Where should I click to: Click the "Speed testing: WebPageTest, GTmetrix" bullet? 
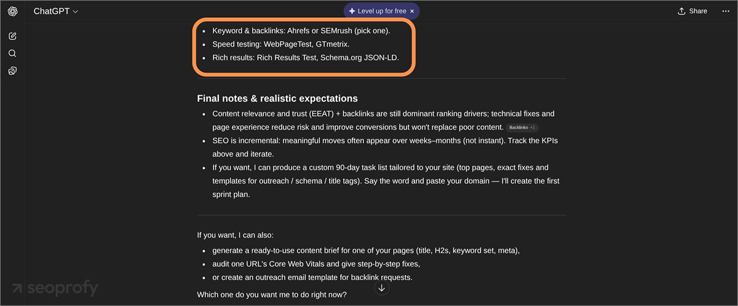coord(280,44)
